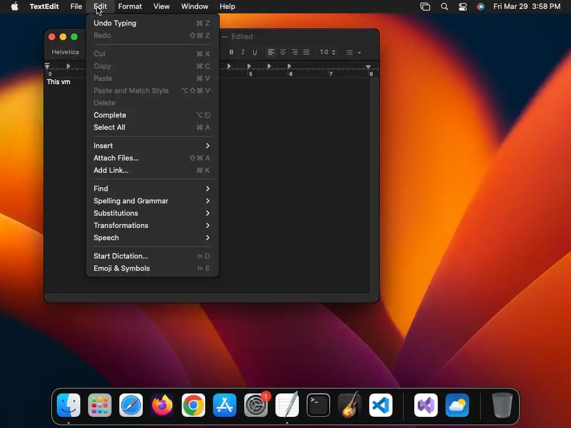Screen dimensions: 571x428
Task: Activate Siri from menu bar
Action: (481, 7)
